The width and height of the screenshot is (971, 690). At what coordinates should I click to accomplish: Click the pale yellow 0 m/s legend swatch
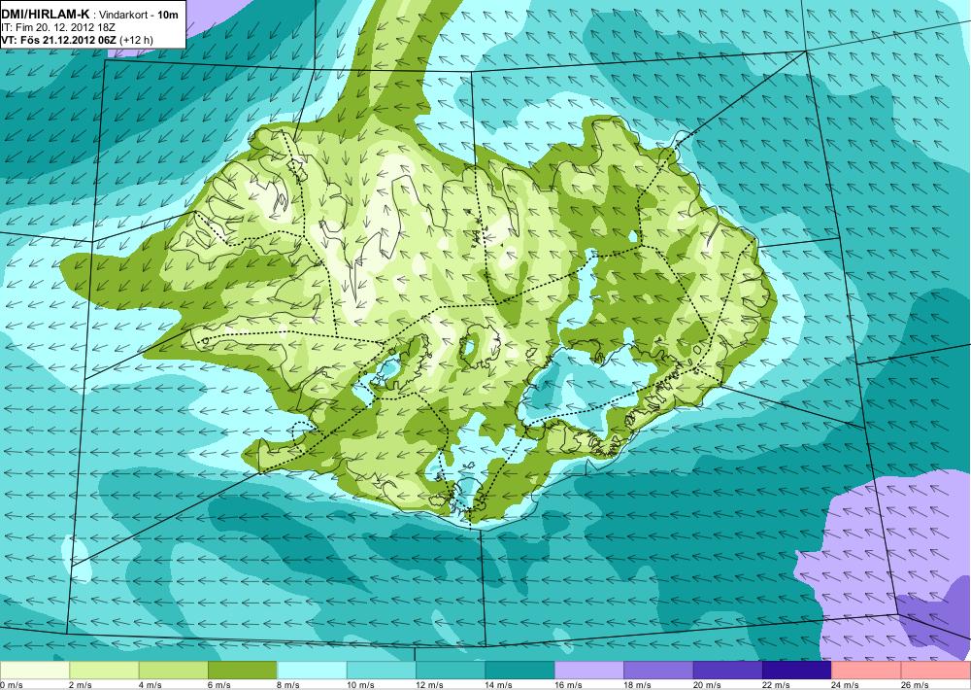(x=35, y=671)
